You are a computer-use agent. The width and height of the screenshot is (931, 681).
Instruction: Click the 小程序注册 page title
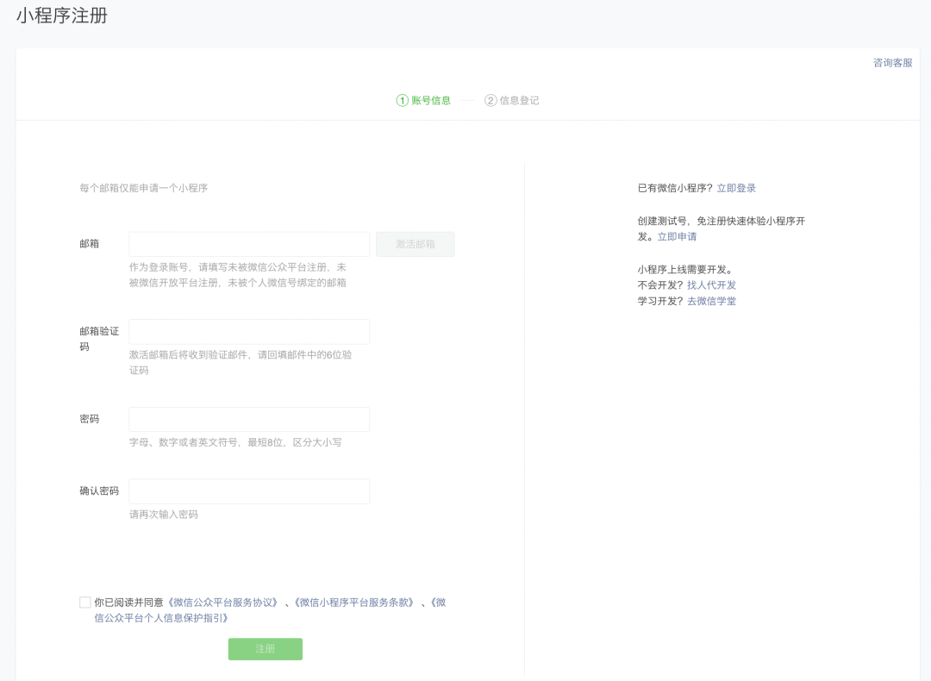[62, 16]
